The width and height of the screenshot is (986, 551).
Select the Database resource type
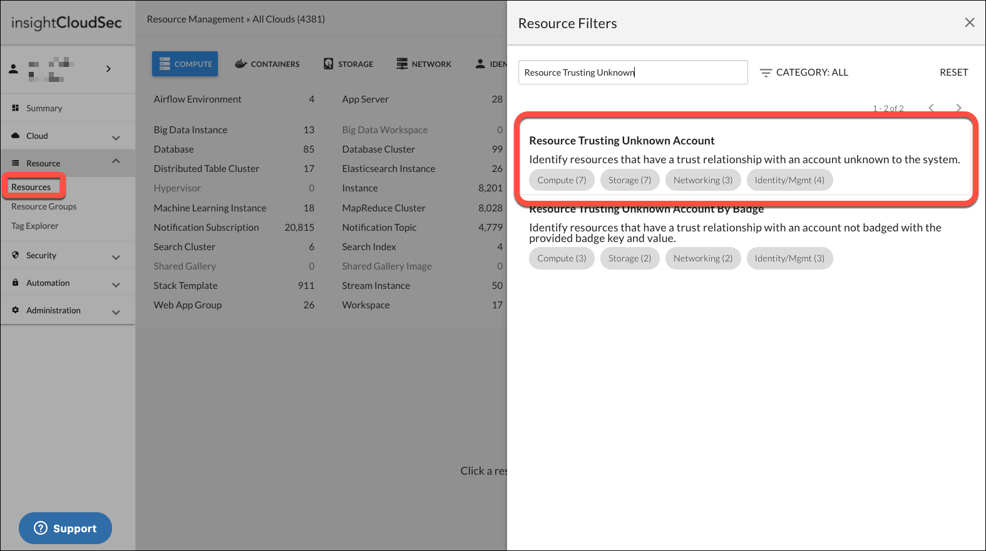pos(234,149)
